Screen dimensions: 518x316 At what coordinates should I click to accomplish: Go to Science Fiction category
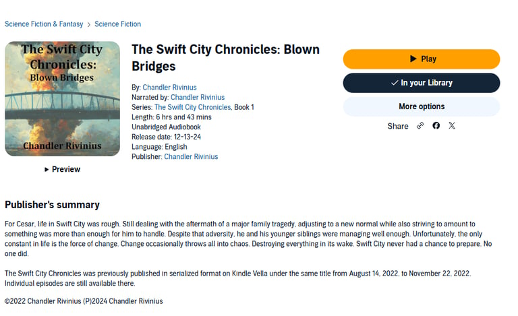(x=117, y=24)
